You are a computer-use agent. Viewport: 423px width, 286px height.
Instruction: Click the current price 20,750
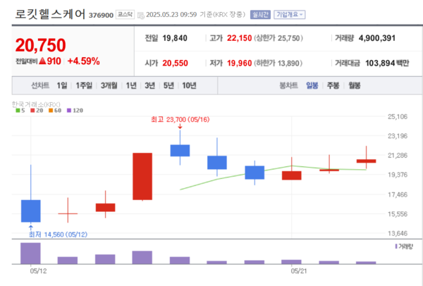(x=40, y=45)
